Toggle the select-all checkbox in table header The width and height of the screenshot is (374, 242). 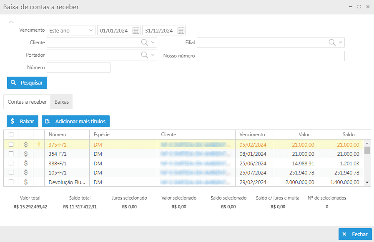(11, 135)
